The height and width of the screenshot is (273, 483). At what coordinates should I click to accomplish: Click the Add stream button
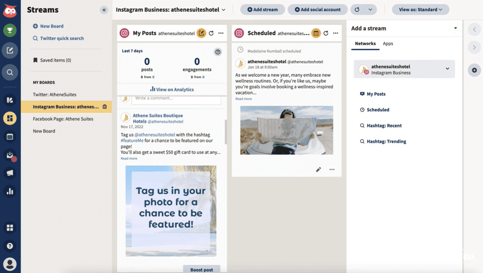[262, 9]
